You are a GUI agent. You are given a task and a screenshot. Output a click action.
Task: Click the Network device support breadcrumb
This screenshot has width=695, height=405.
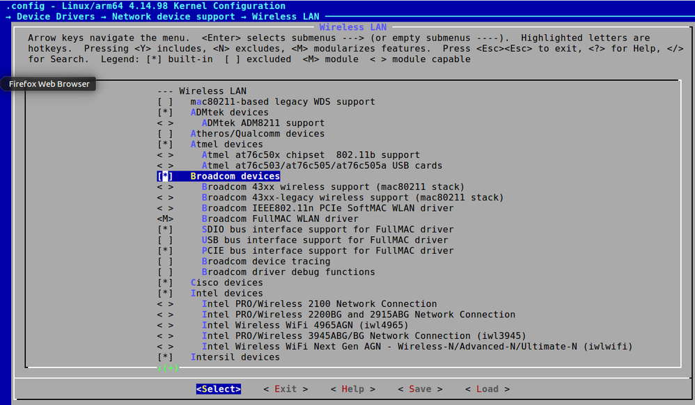[x=173, y=17]
